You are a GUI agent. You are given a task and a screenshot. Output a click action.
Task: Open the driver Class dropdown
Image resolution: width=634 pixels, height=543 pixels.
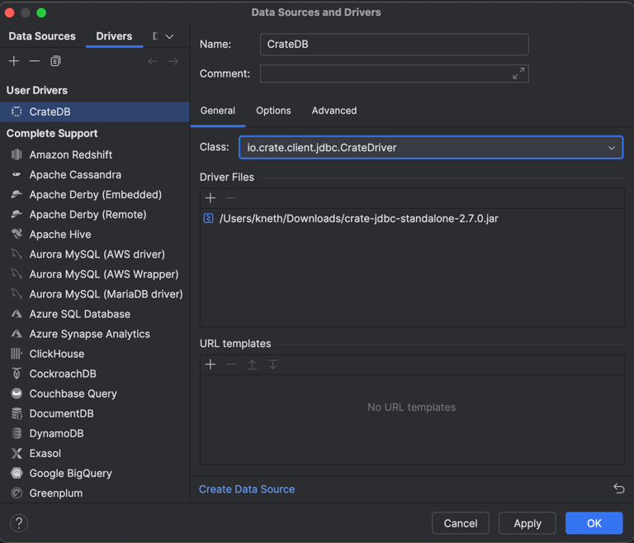[611, 148]
